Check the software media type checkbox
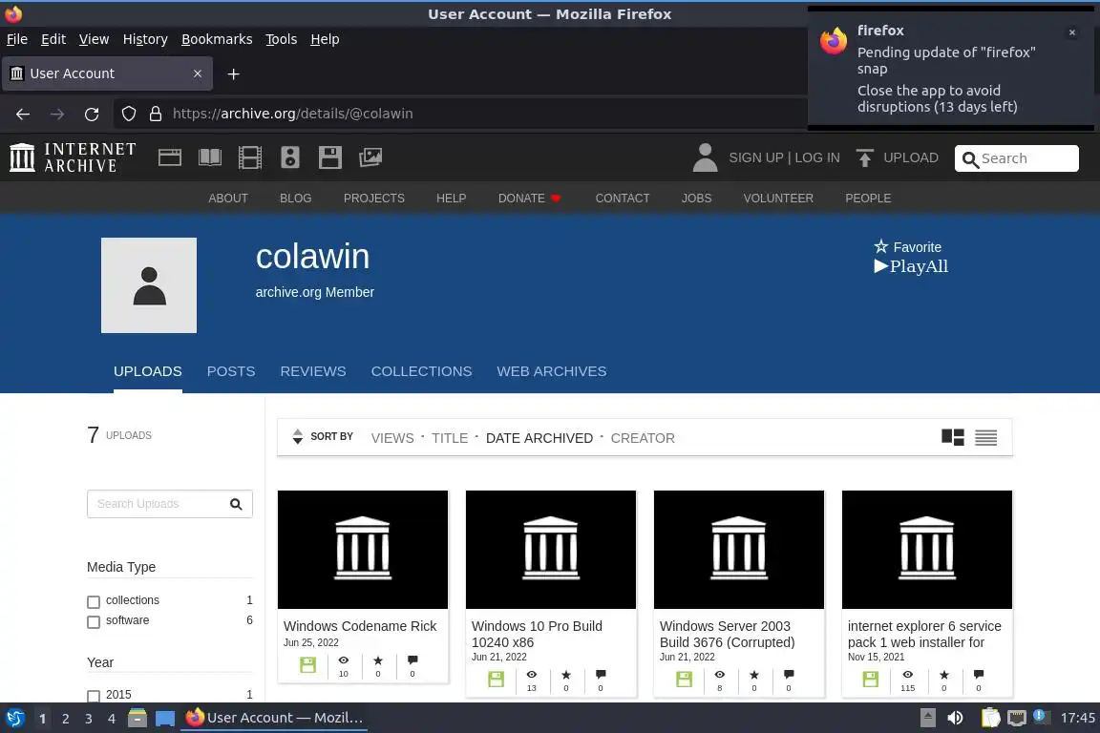1100x733 pixels. coord(94,622)
